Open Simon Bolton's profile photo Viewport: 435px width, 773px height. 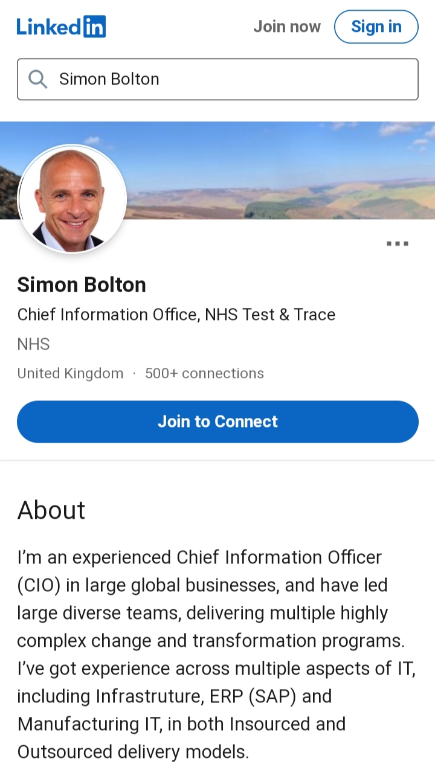(72, 199)
